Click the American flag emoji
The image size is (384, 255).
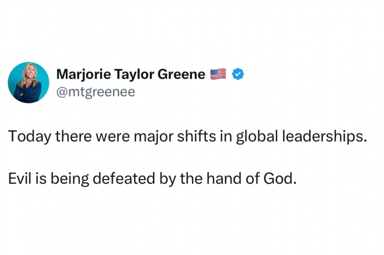pyautogui.click(x=218, y=75)
